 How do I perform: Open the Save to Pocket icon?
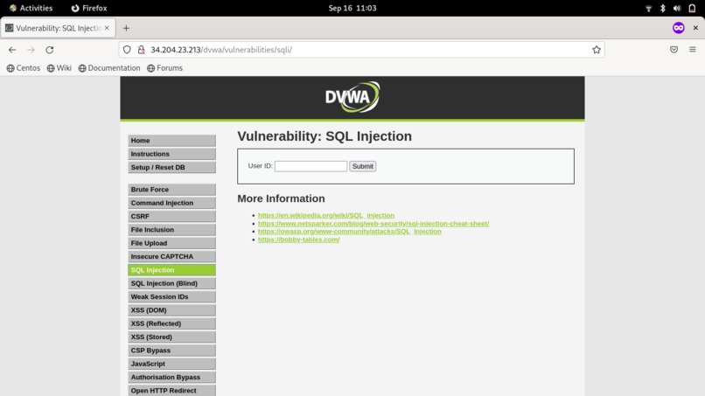674,50
